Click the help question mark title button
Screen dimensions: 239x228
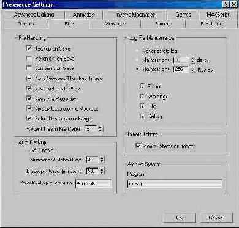(x=226, y=4)
